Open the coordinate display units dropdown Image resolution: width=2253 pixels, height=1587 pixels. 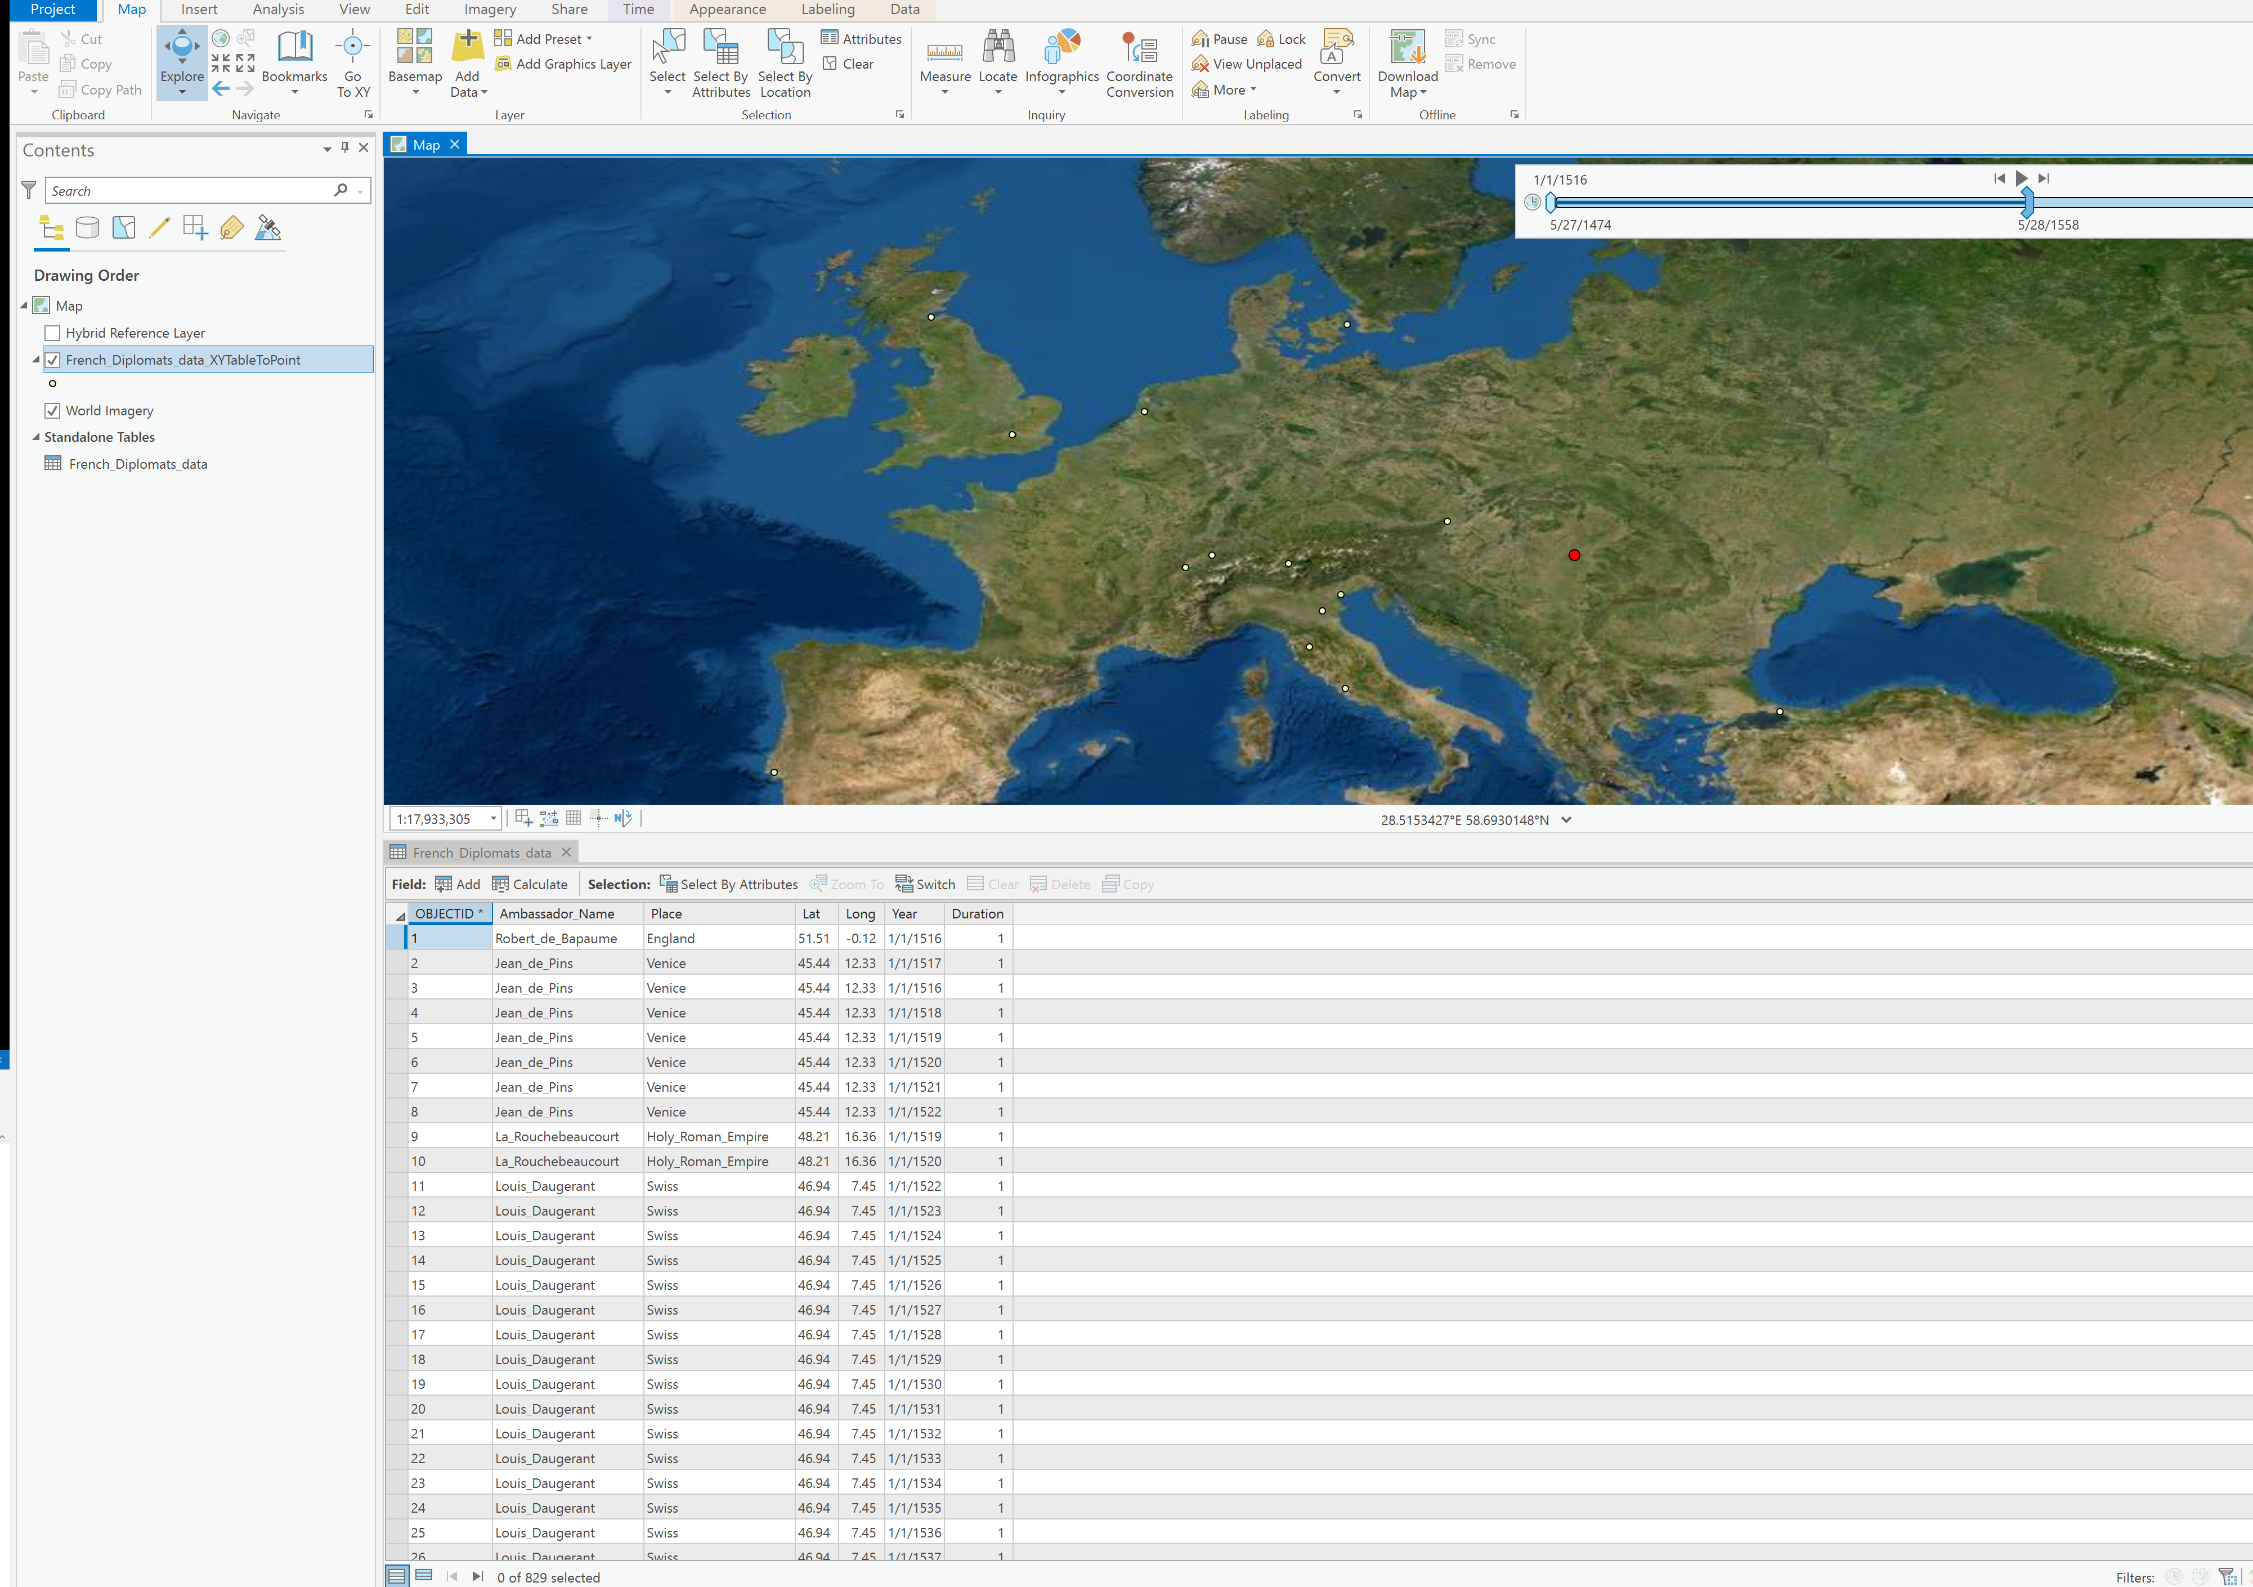(x=1566, y=821)
